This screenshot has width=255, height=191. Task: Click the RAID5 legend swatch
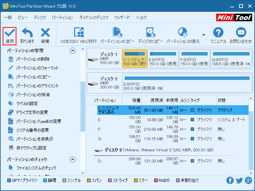tap(156, 181)
